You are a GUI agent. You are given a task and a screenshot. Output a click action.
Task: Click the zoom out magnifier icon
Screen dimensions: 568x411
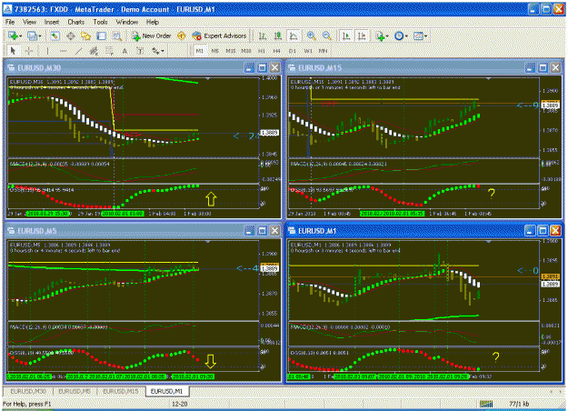[x=327, y=35]
